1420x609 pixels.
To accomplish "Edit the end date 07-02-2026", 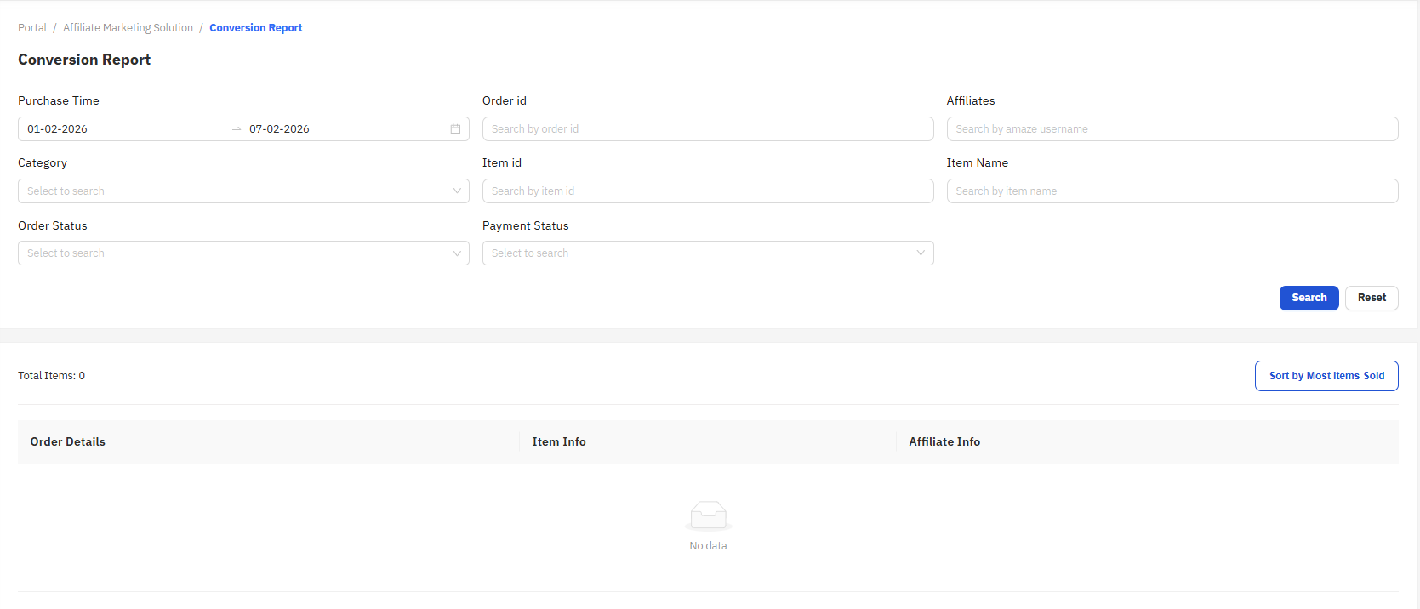I will tap(279, 129).
